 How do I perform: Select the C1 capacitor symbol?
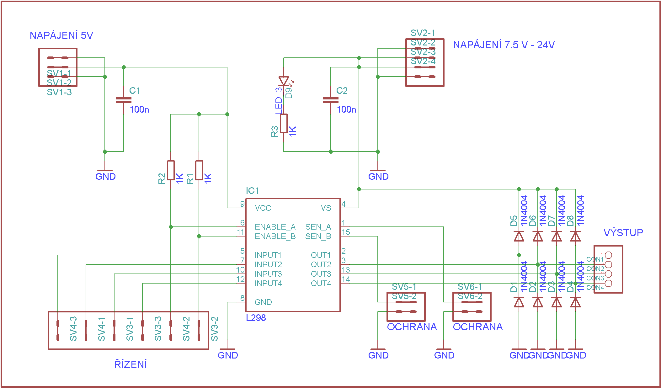coord(124,100)
